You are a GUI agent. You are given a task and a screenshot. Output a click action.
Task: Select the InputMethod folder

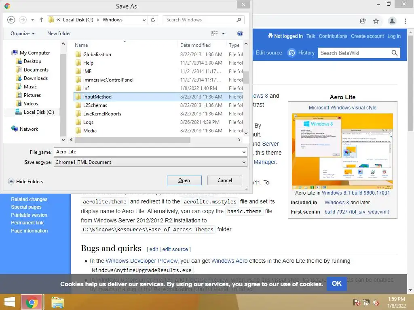tap(158, 97)
